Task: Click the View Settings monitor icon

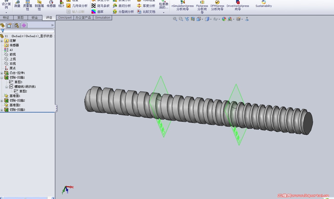Action: coord(238,19)
